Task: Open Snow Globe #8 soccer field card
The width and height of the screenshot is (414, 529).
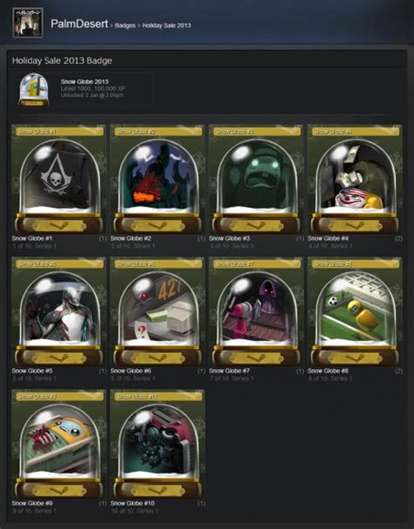Action: pos(355,312)
